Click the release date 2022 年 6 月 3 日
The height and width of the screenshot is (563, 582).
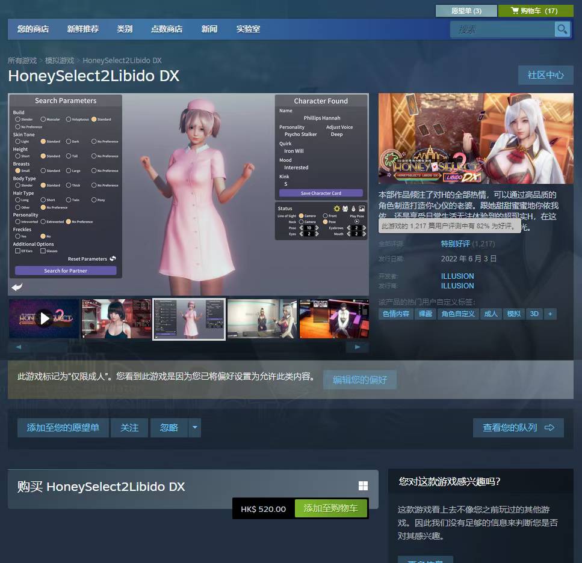click(x=468, y=259)
